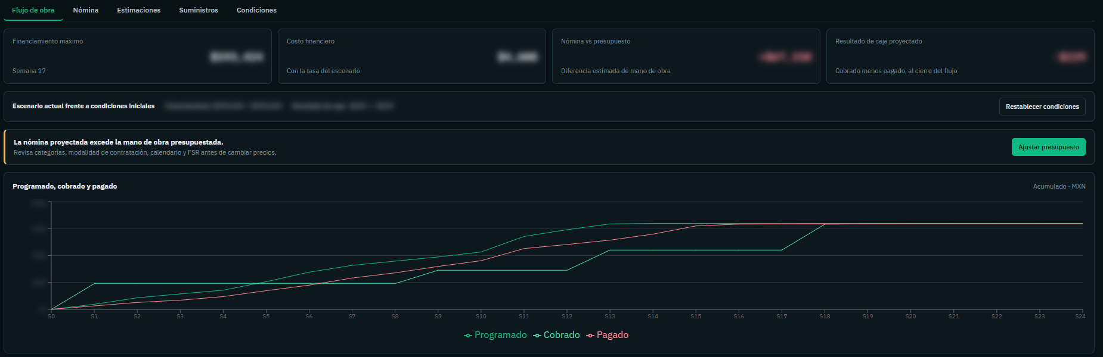Click 'Cobrado menos pagado, al cierre del flujo'
This screenshot has height=357, width=1103.
(896, 71)
